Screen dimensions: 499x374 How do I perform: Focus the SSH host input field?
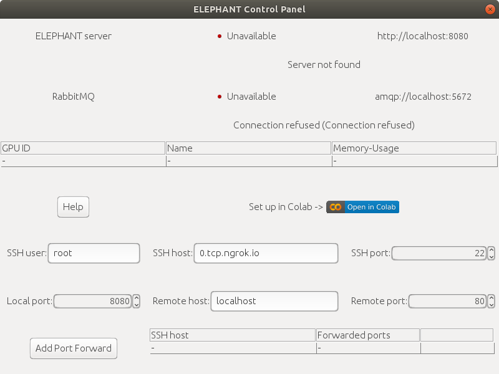tap(266, 253)
